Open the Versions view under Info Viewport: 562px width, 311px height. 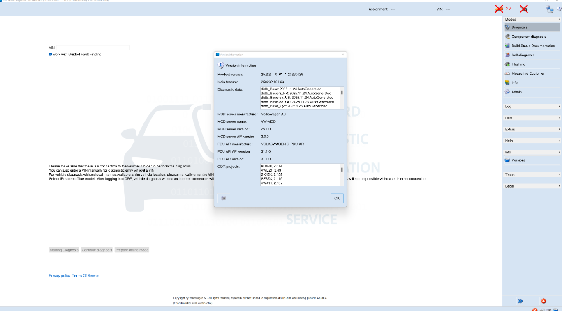click(518, 160)
